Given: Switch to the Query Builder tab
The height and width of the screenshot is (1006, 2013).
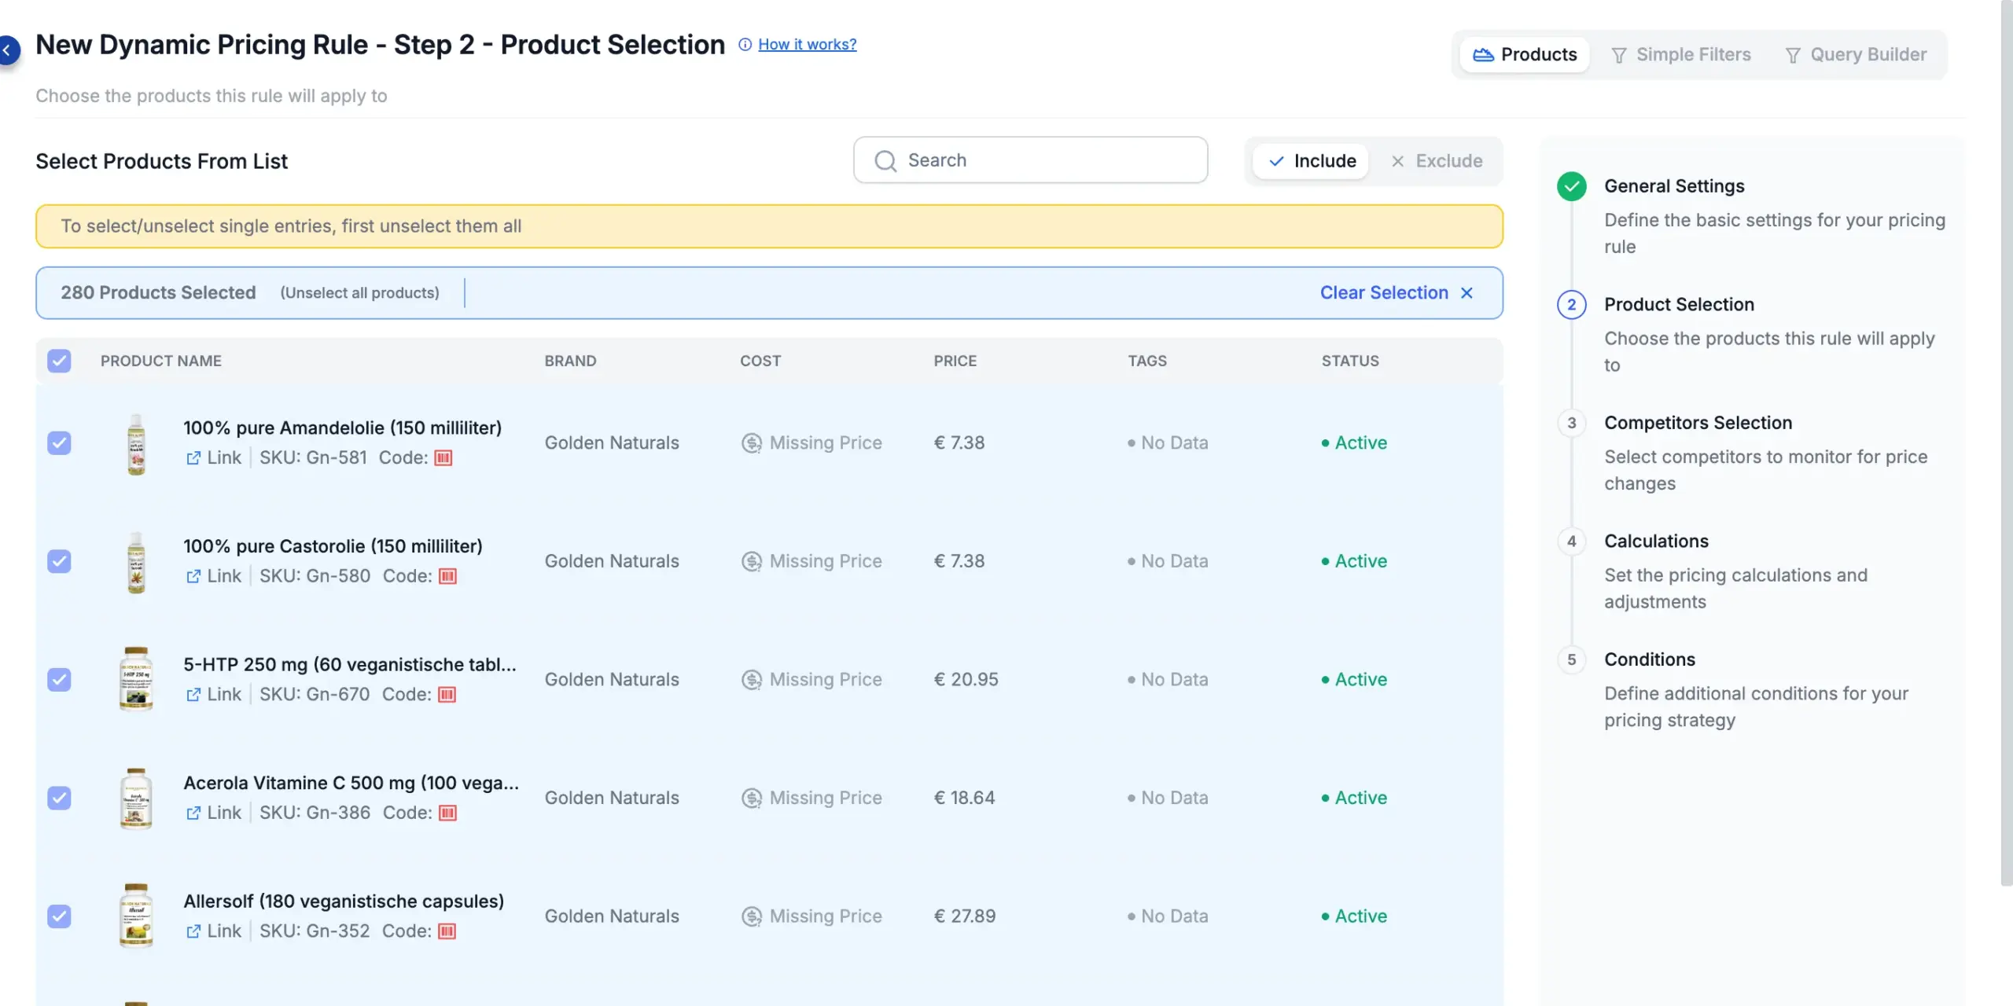Looking at the screenshot, I should [x=1856, y=54].
